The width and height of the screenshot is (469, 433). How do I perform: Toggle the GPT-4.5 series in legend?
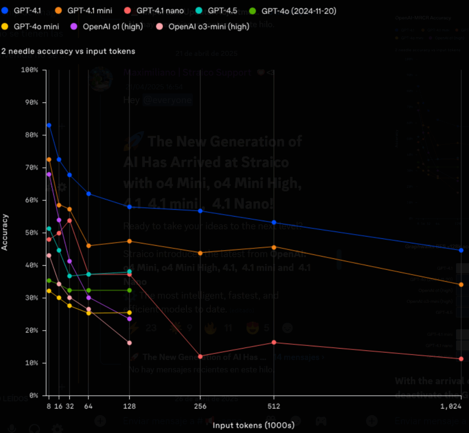(217, 11)
